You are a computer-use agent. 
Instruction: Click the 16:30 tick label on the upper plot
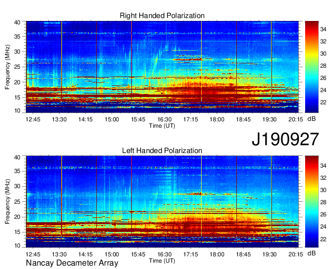pos(165,119)
